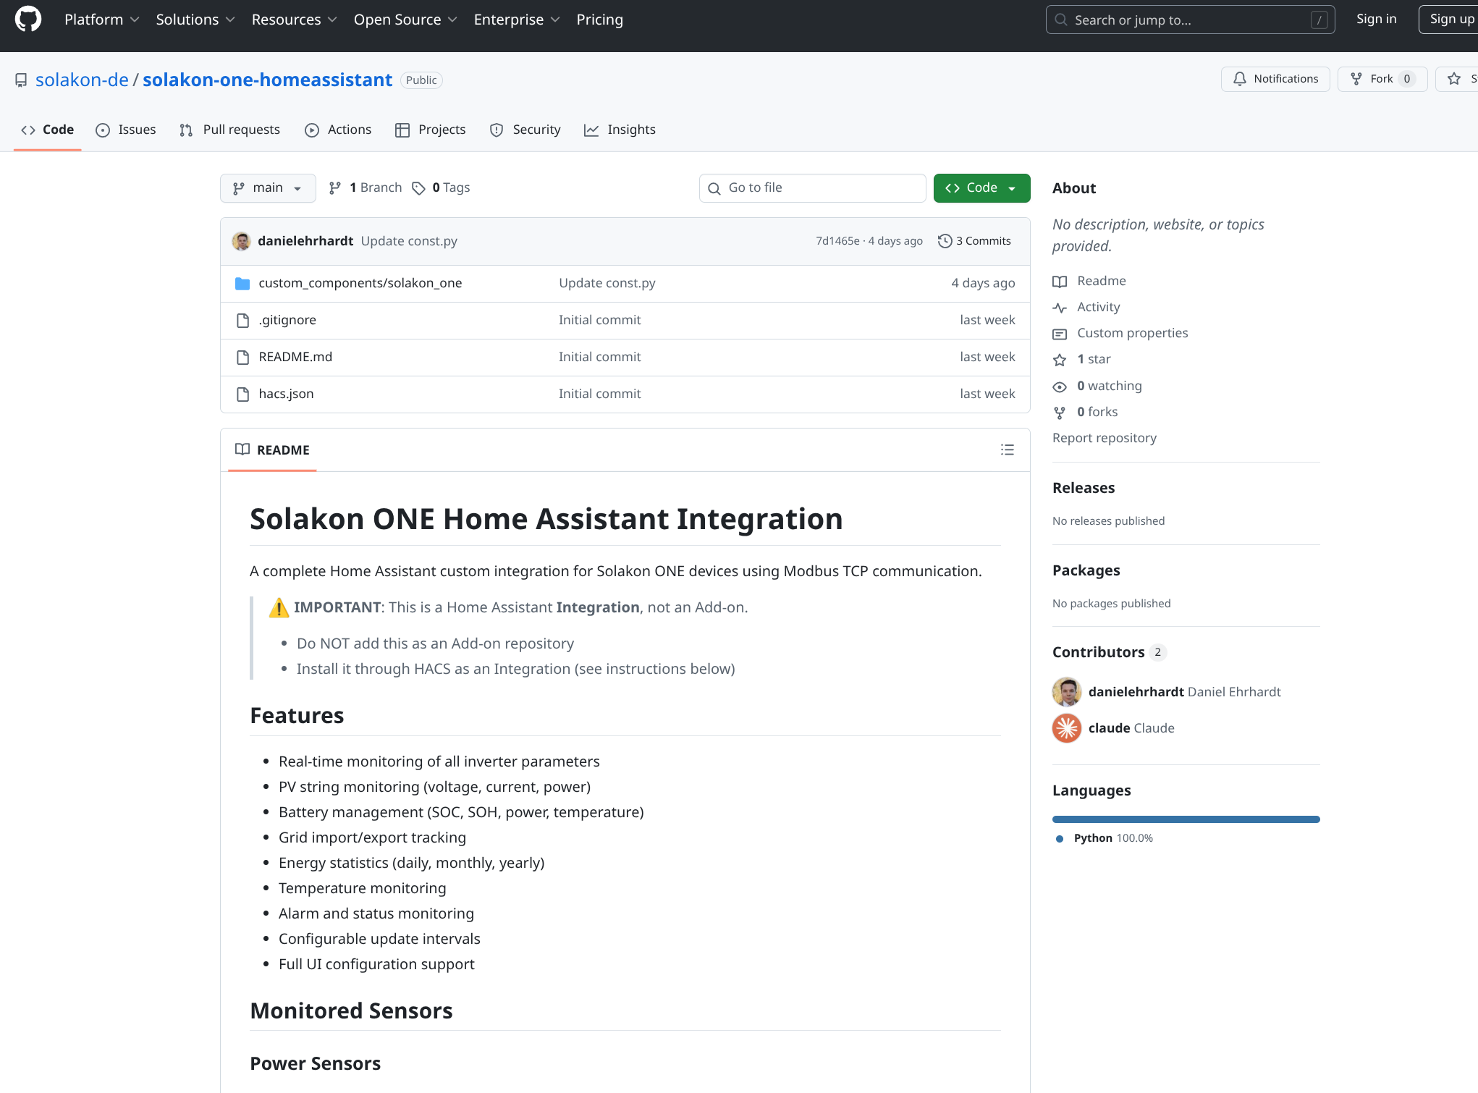The height and width of the screenshot is (1093, 1478).
Task: Open the Update const.py commit message in header
Action: [x=409, y=241]
